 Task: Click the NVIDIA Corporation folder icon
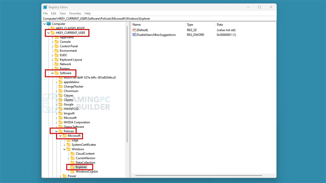pos(61,122)
